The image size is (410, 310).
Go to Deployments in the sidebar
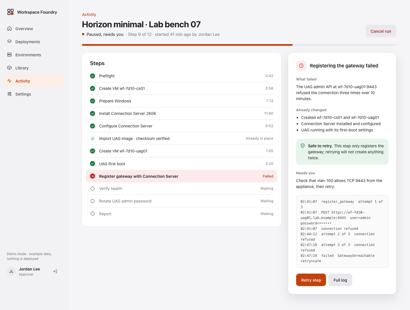point(34,42)
